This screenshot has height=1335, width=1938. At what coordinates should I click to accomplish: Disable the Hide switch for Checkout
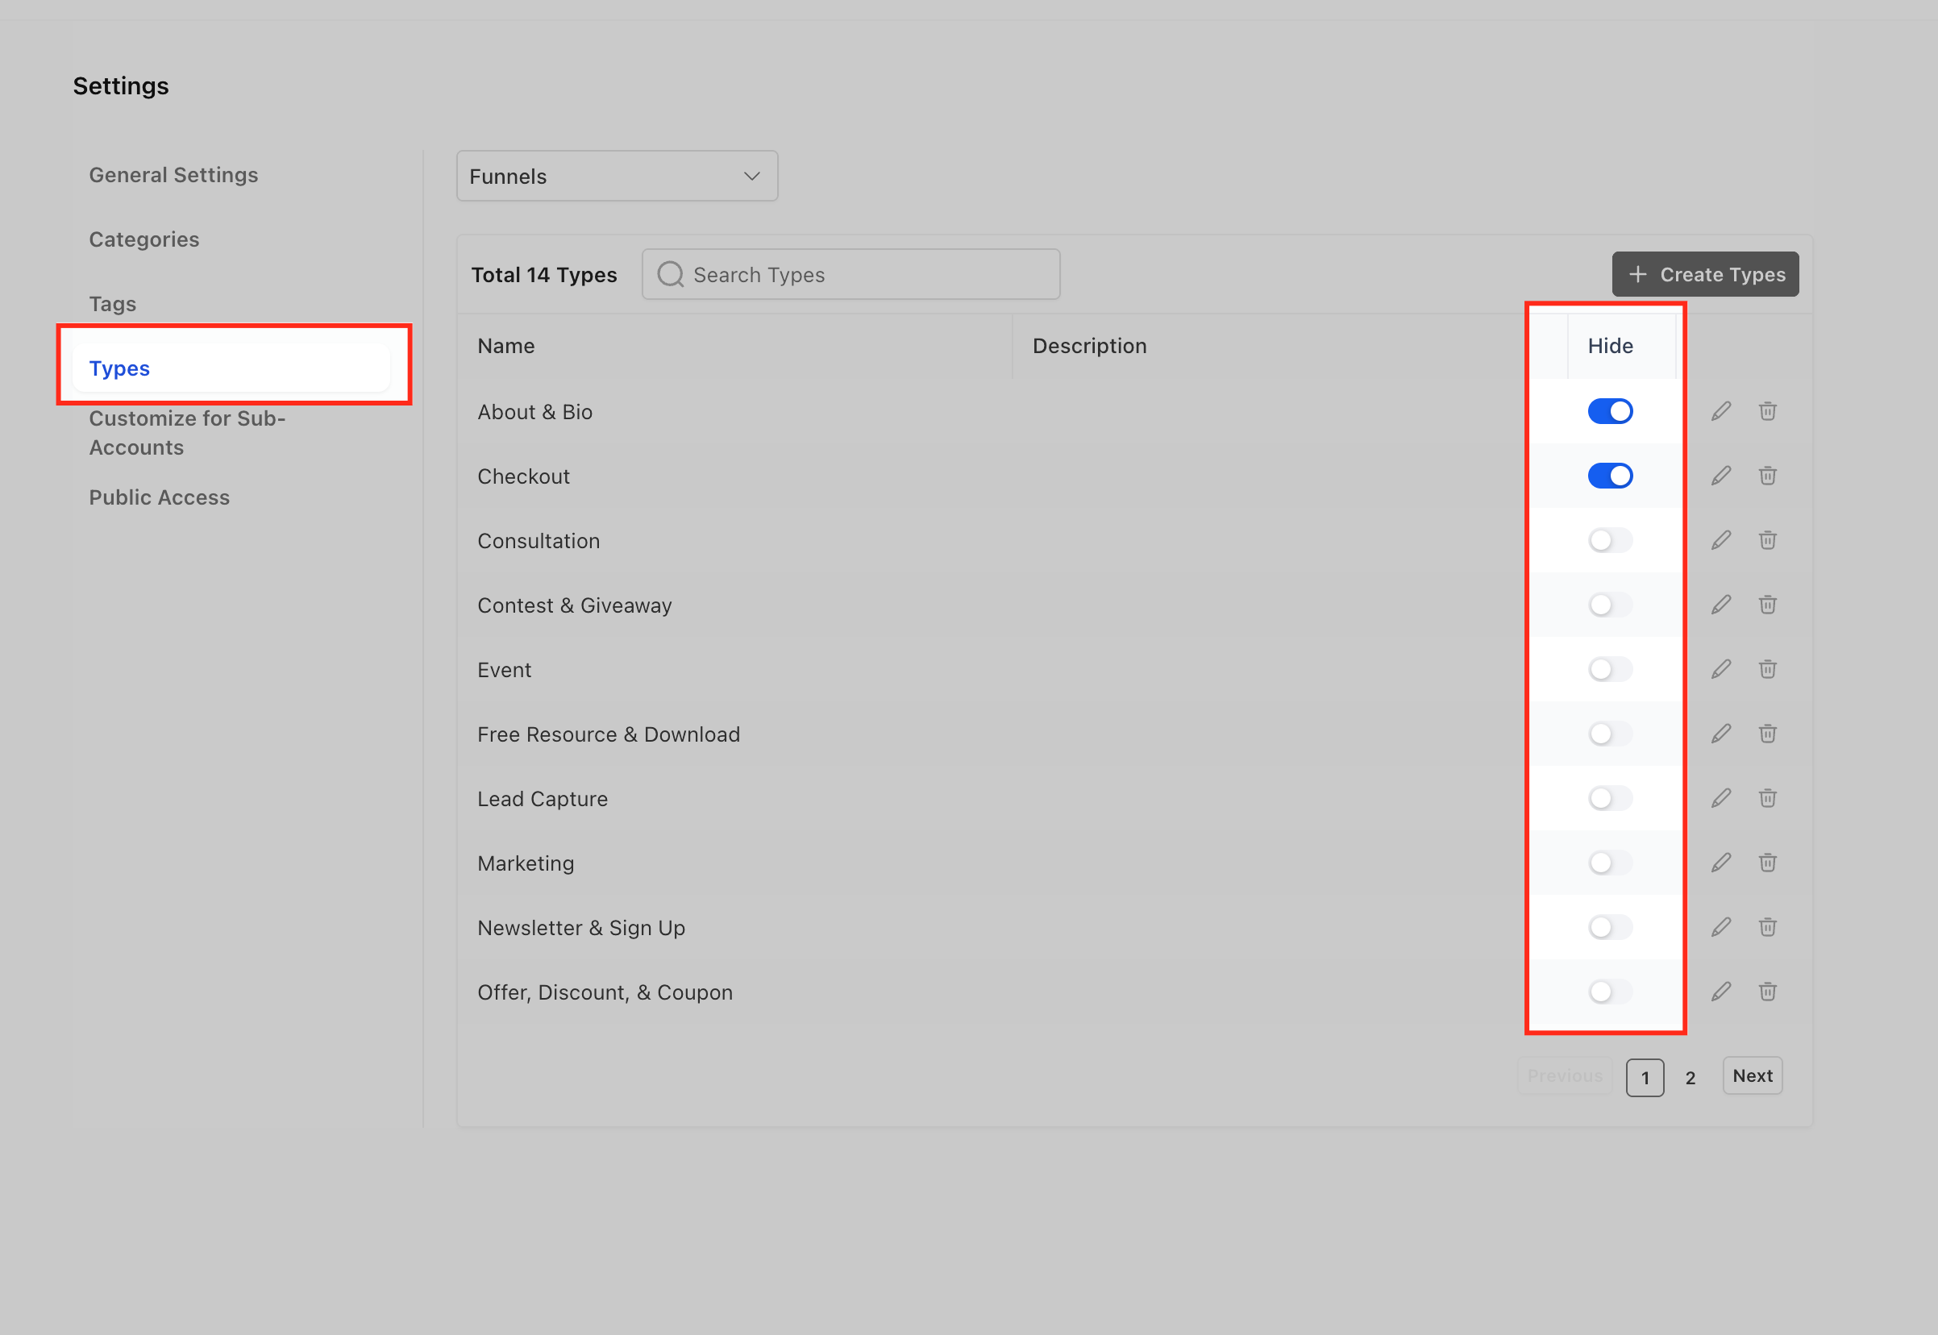(1609, 476)
